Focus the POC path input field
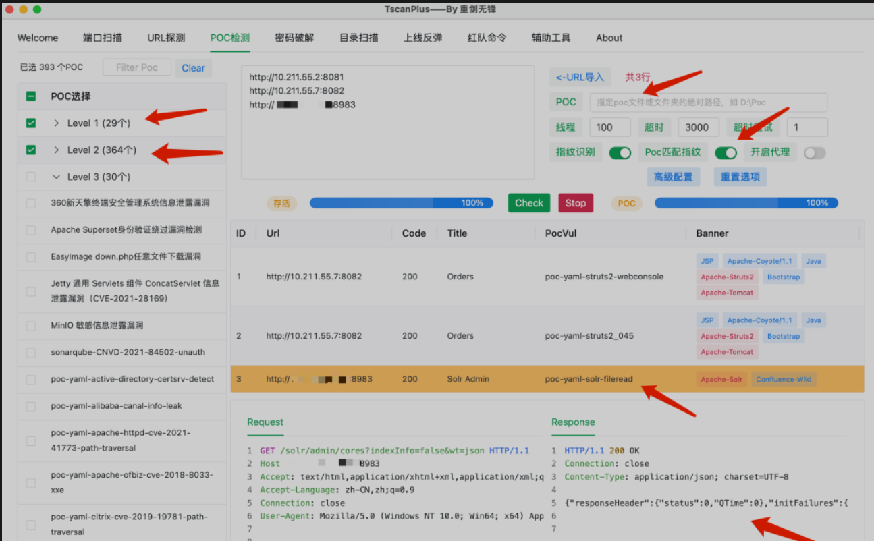This screenshot has height=541, width=874. (709, 103)
